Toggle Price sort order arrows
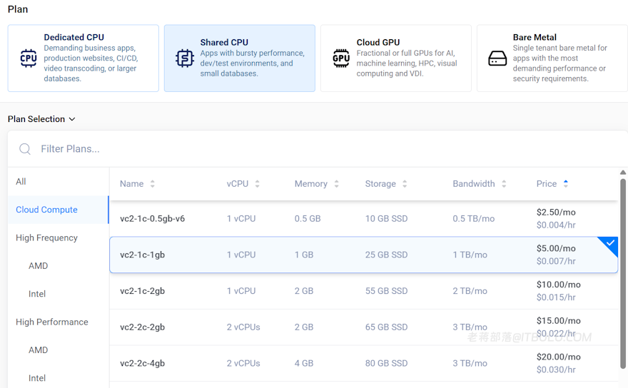The width and height of the screenshot is (628, 388). pos(565,184)
